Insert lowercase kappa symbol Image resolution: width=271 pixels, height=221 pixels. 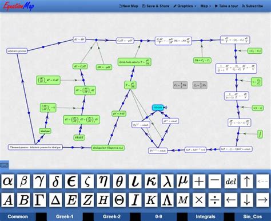coord(151,181)
